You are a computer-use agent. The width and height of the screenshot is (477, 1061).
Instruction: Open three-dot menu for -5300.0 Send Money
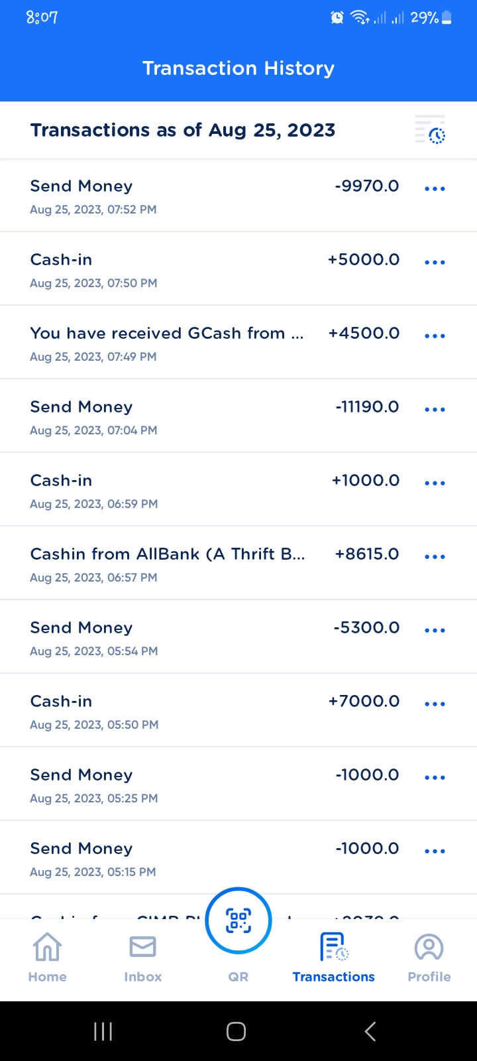click(x=435, y=631)
